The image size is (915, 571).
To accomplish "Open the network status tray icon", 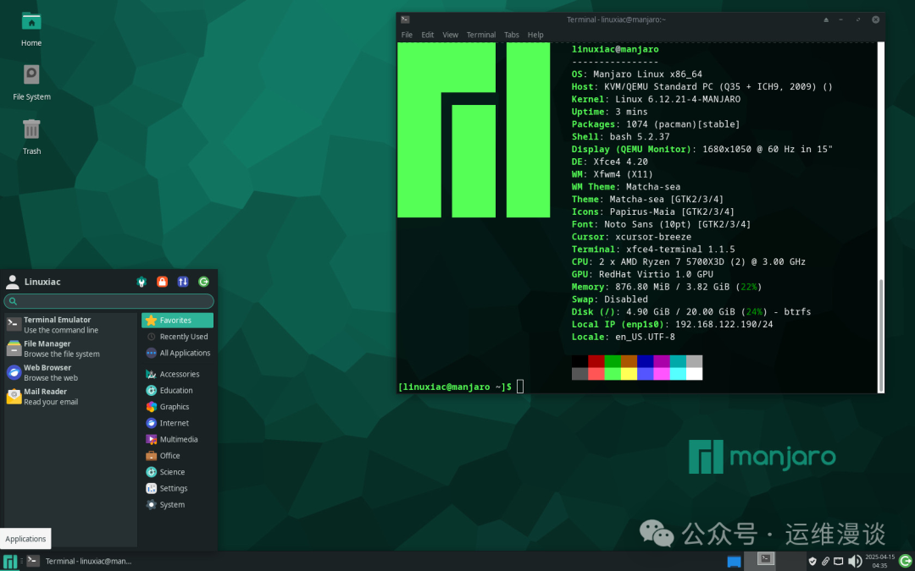I will [x=837, y=560].
